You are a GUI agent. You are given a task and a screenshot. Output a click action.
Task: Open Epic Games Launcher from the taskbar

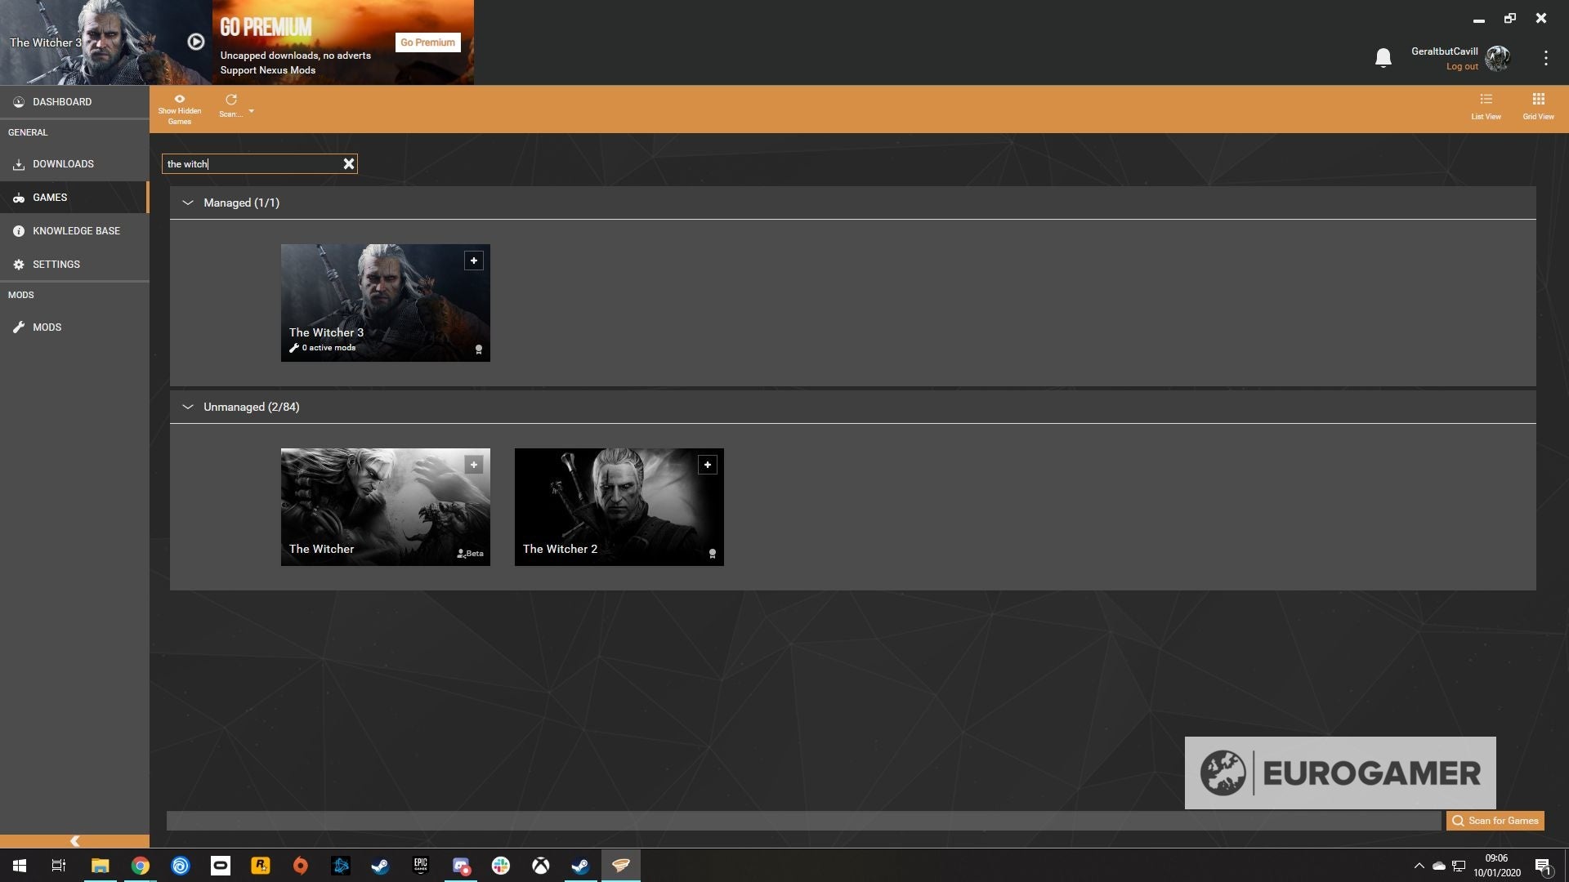(421, 866)
